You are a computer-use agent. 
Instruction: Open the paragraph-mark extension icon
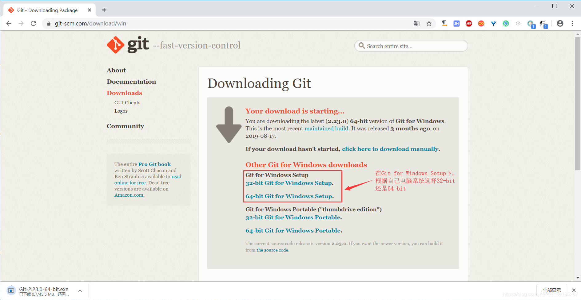click(x=444, y=23)
